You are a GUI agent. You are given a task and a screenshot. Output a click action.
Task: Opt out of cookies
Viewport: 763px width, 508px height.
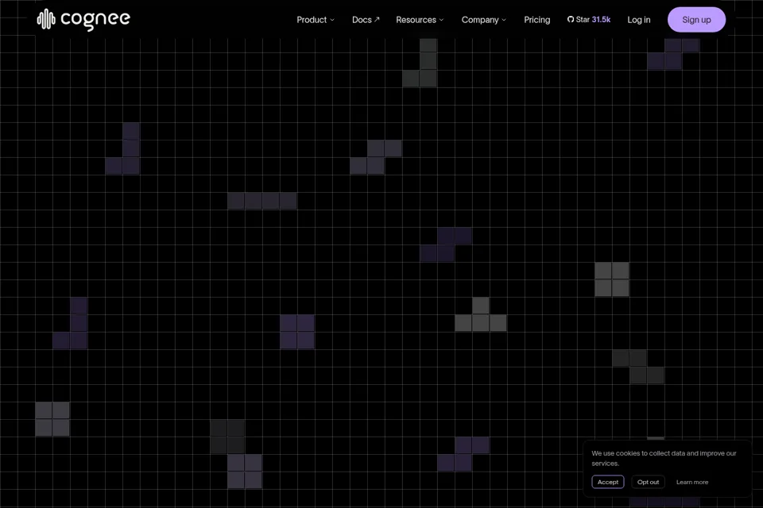point(648,482)
